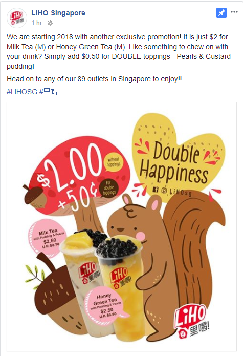Click the LiHO logo on the promo image

coord(192,322)
